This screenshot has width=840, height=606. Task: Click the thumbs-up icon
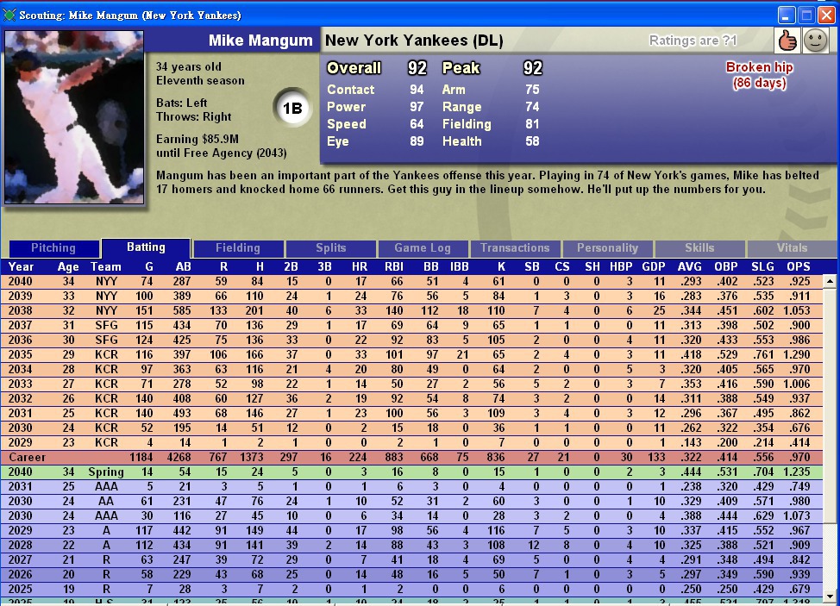click(787, 41)
